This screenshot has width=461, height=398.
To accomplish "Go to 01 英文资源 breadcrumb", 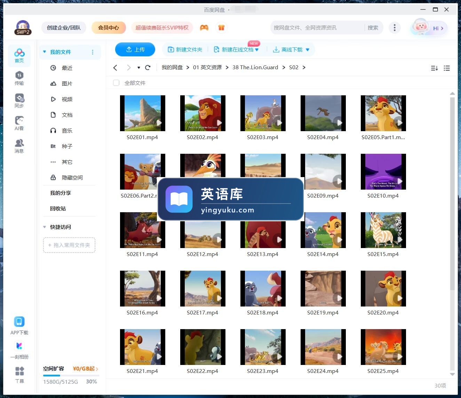I will [207, 67].
